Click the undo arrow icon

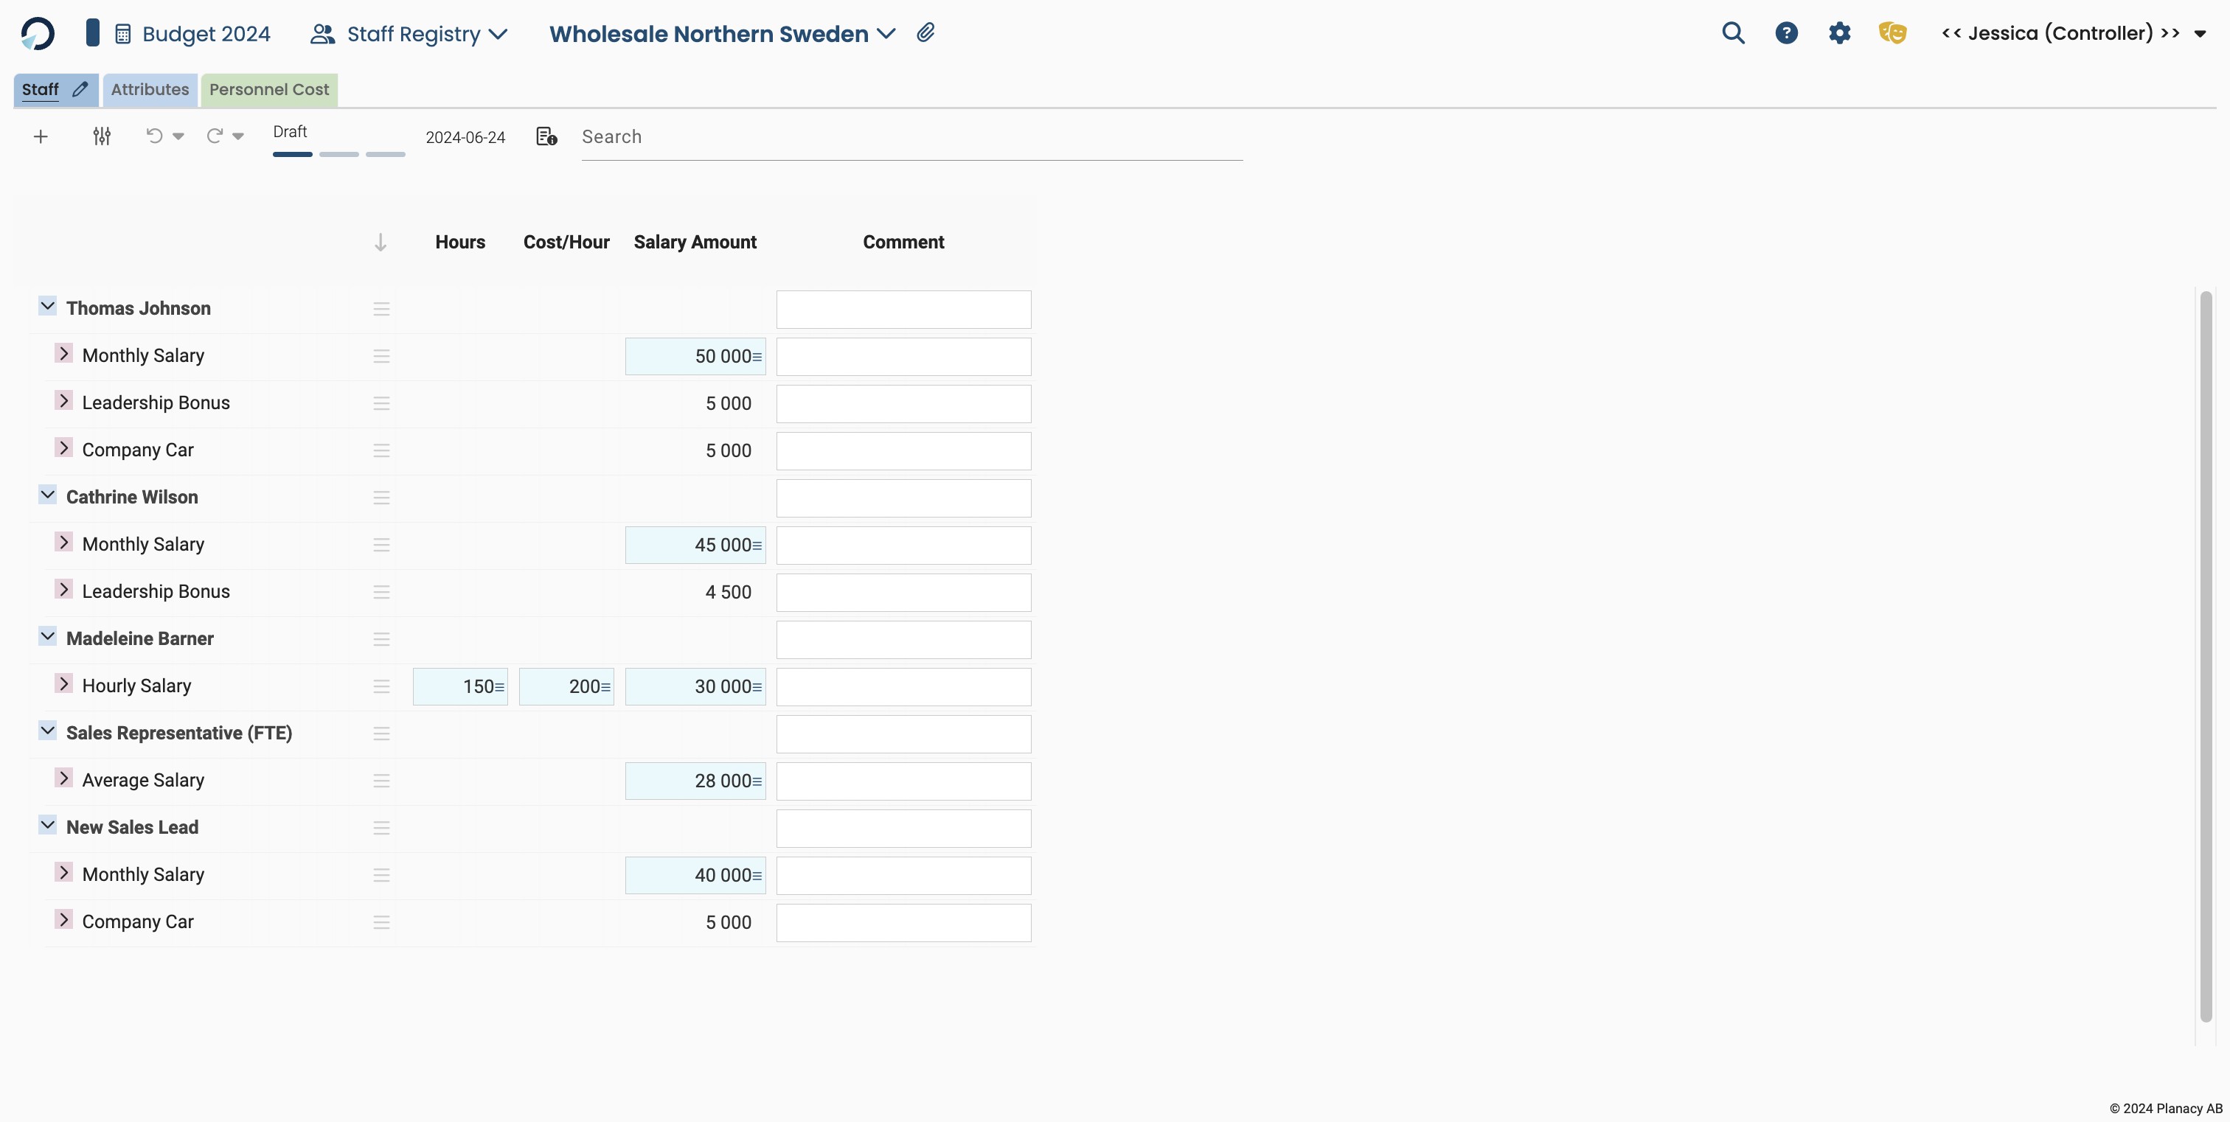pyautogui.click(x=154, y=136)
